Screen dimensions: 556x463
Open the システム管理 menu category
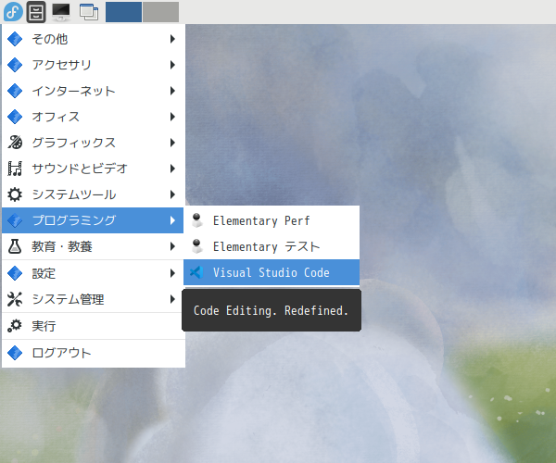94,299
